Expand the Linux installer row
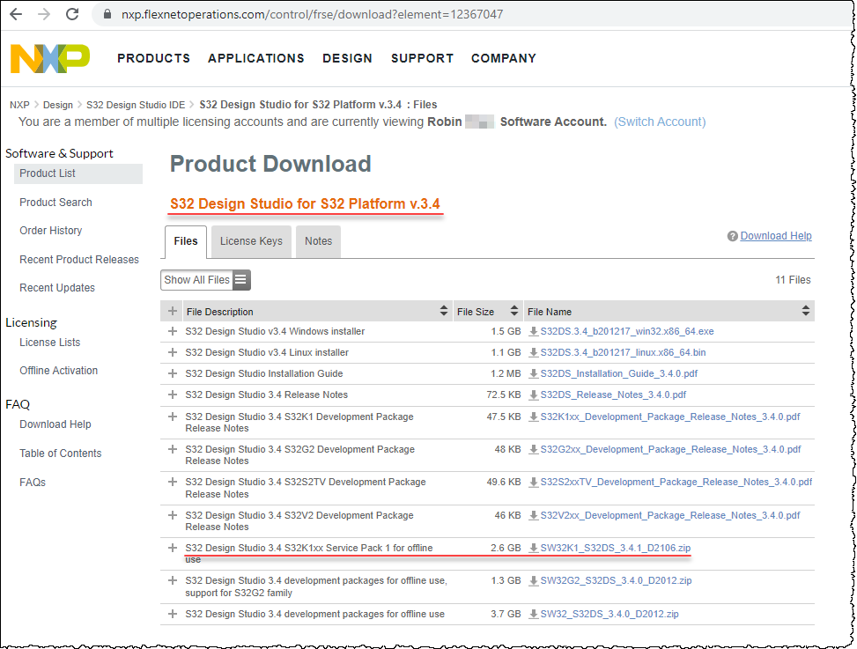The height and width of the screenshot is (649, 857). pyautogui.click(x=172, y=352)
